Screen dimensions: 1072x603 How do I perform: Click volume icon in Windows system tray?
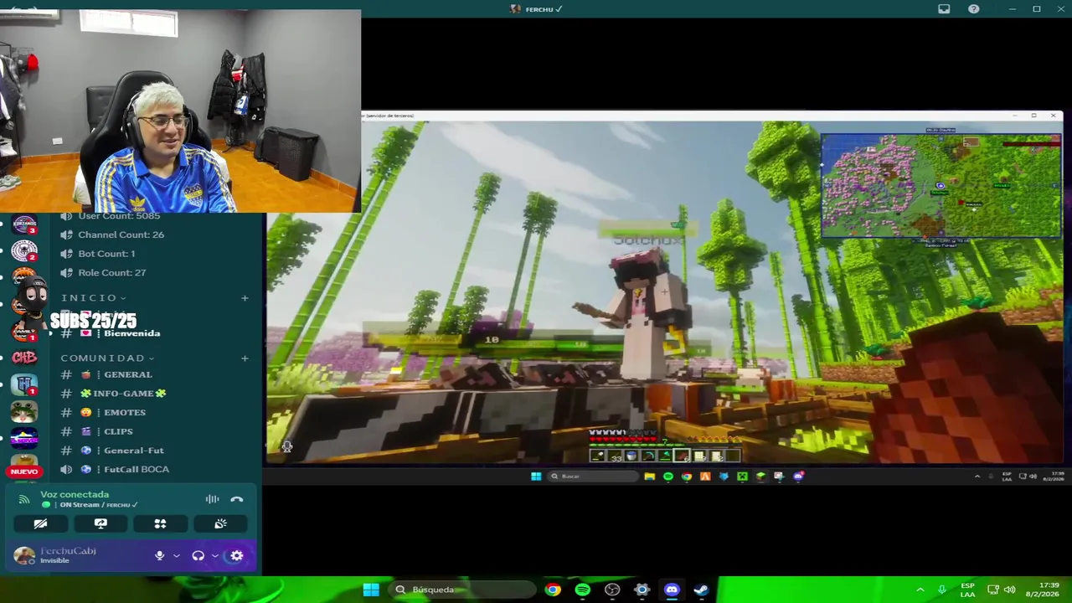tap(1009, 590)
